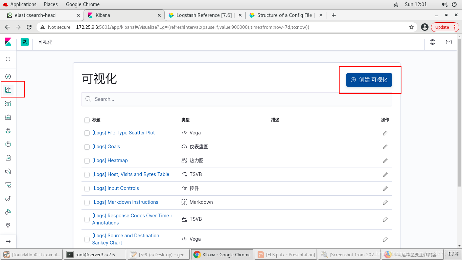462x260 pixels.
Task: Check Host, Visits and Bytes Table row
Action: [87, 175]
